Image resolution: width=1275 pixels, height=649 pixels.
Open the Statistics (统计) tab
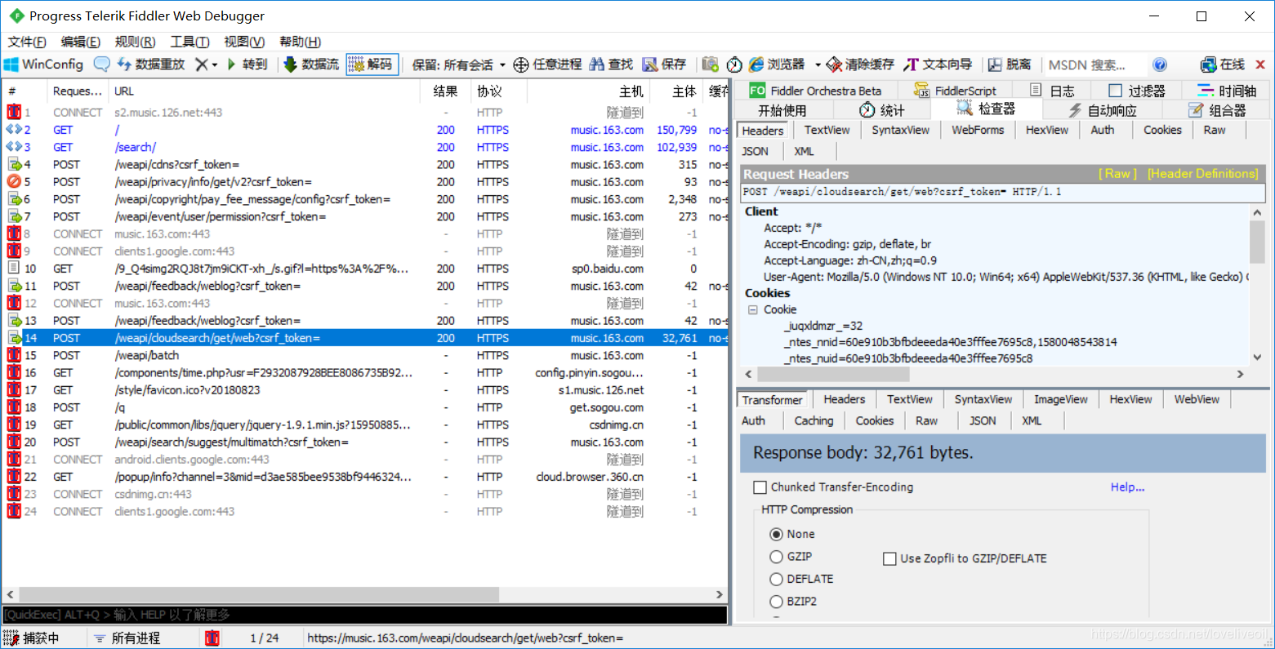click(882, 110)
